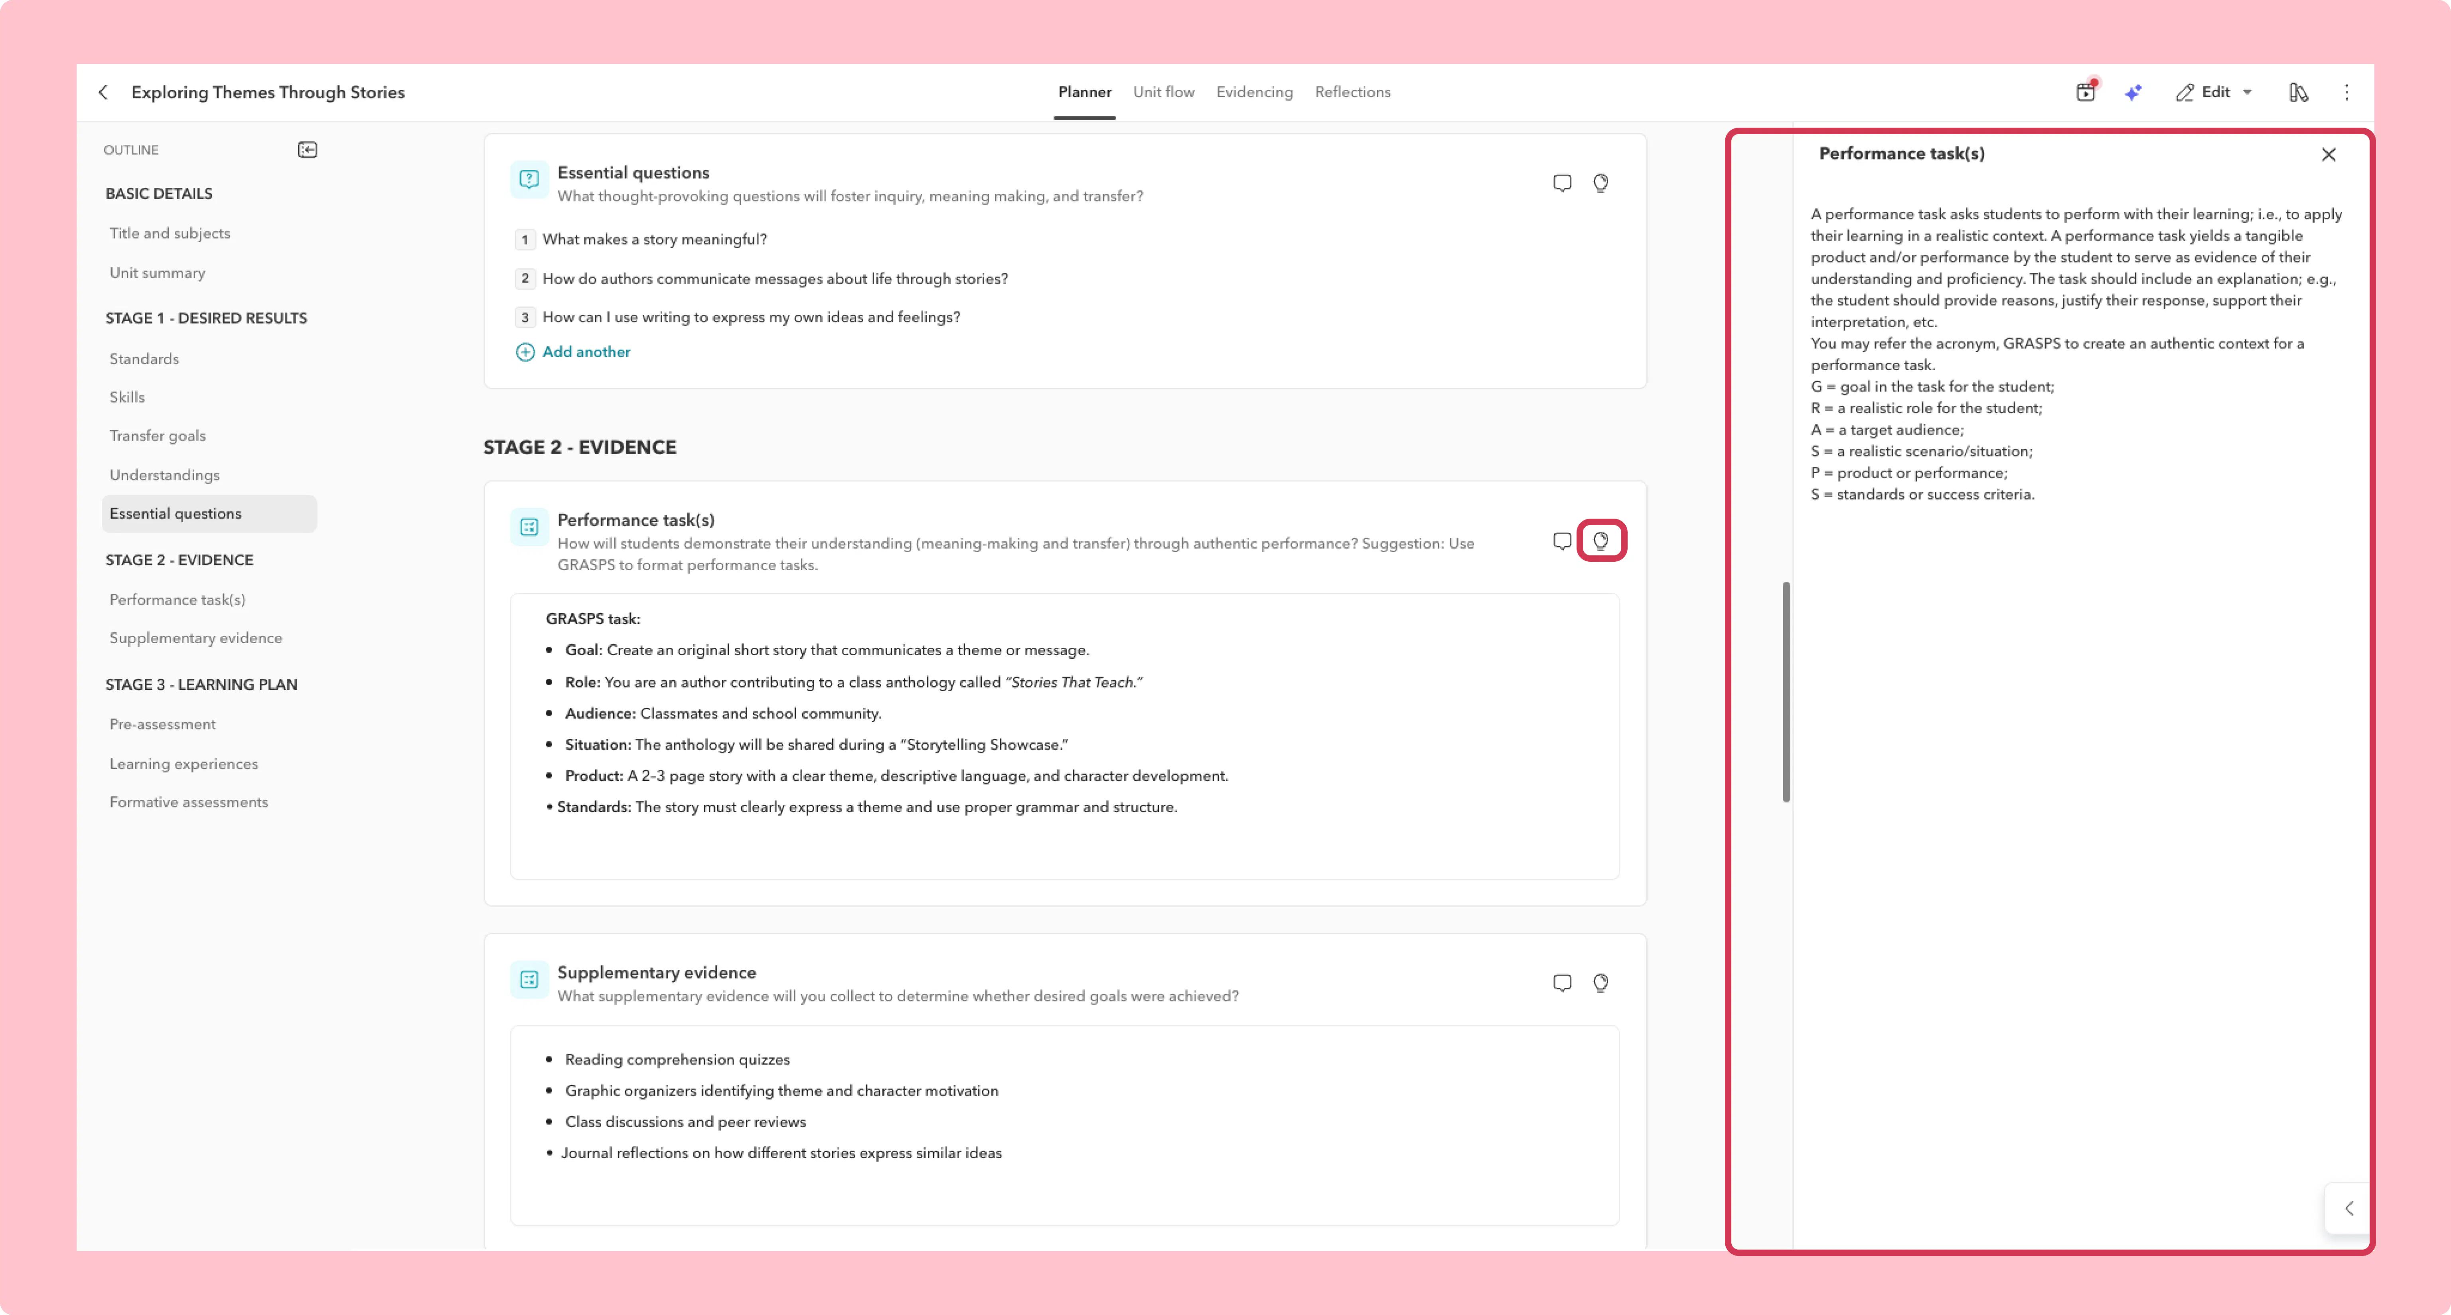Select Essential questions in outline
Screen dimensions: 2451x1315
click(209, 514)
